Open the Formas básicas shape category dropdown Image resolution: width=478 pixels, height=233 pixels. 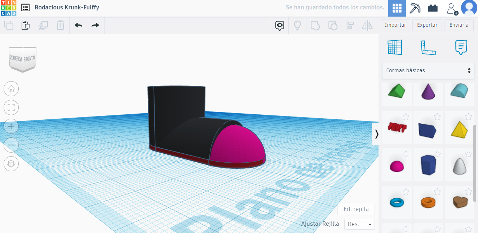tap(428, 70)
